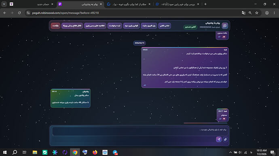This screenshot has height=156, width=279.
Task: Open اطلاعیه های رسمی رابین announcements
Action: (x=95, y=26)
